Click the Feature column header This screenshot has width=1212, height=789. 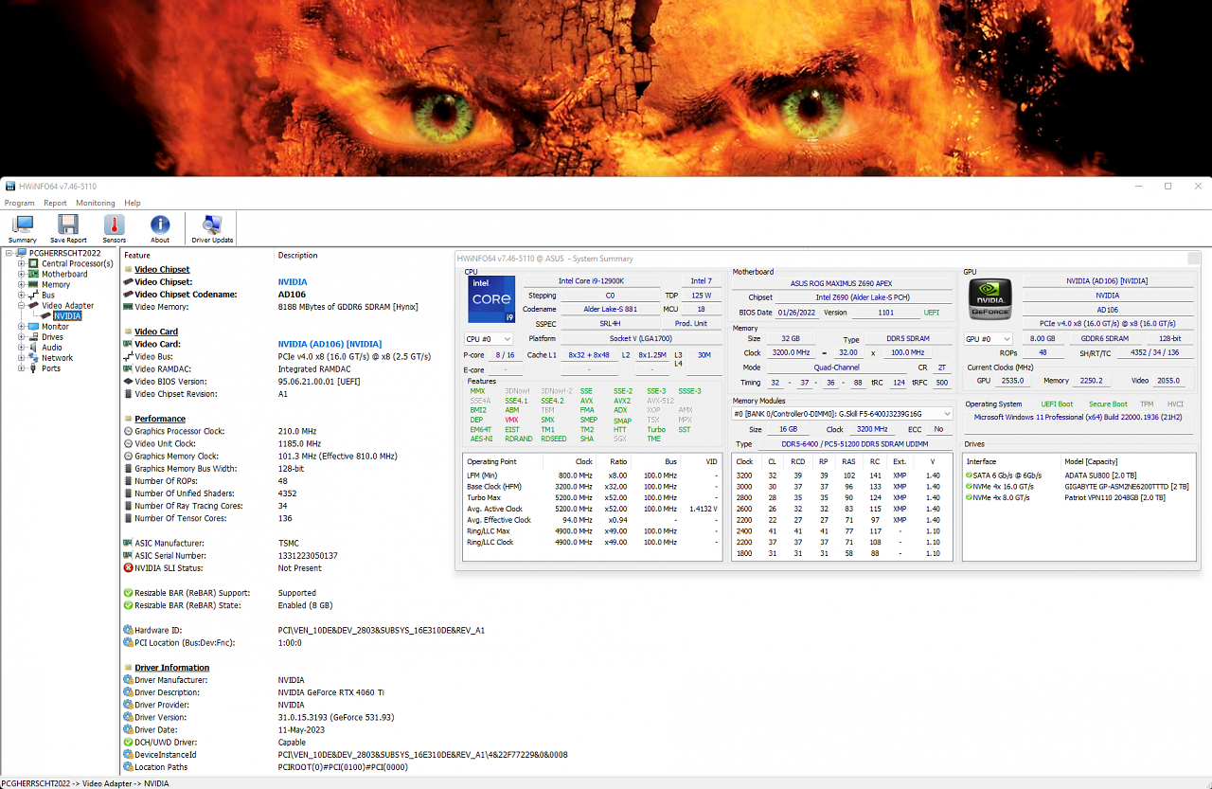tap(137, 256)
